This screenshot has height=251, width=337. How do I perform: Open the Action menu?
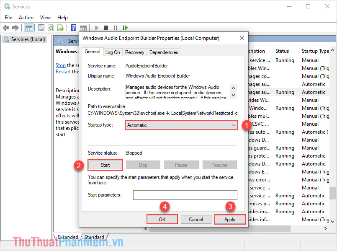point(26,18)
